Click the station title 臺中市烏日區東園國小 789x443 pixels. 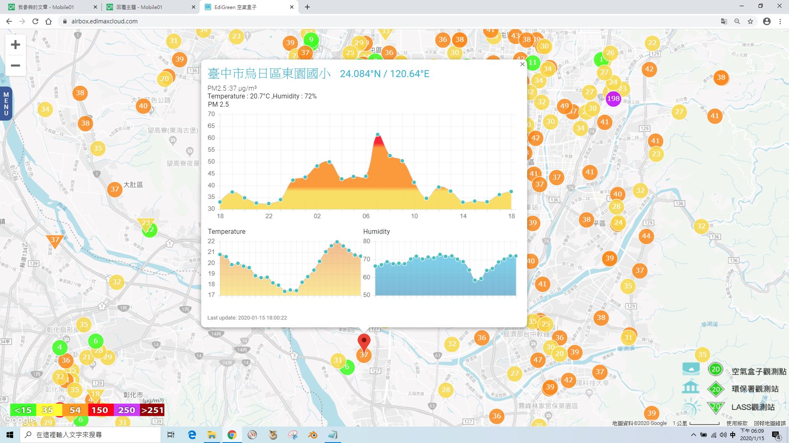pyautogui.click(x=269, y=73)
